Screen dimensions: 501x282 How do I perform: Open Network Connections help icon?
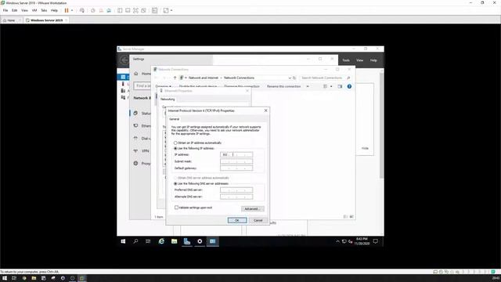coord(349,86)
